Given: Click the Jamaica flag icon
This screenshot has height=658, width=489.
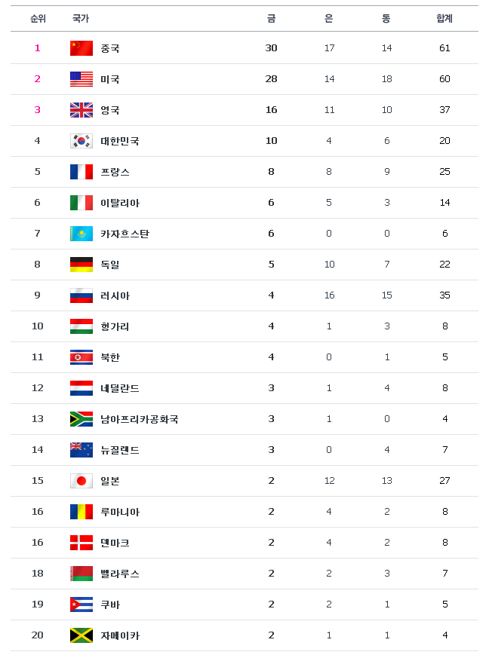Looking at the screenshot, I should pyautogui.click(x=81, y=635).
